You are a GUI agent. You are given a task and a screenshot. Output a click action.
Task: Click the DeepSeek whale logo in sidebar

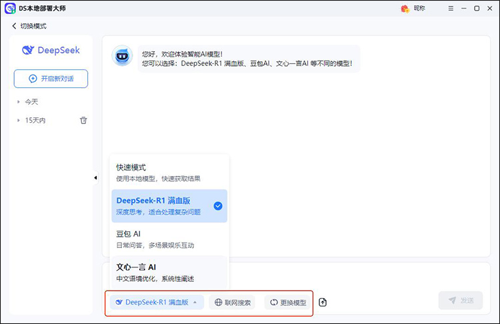[x=28, y=50]
